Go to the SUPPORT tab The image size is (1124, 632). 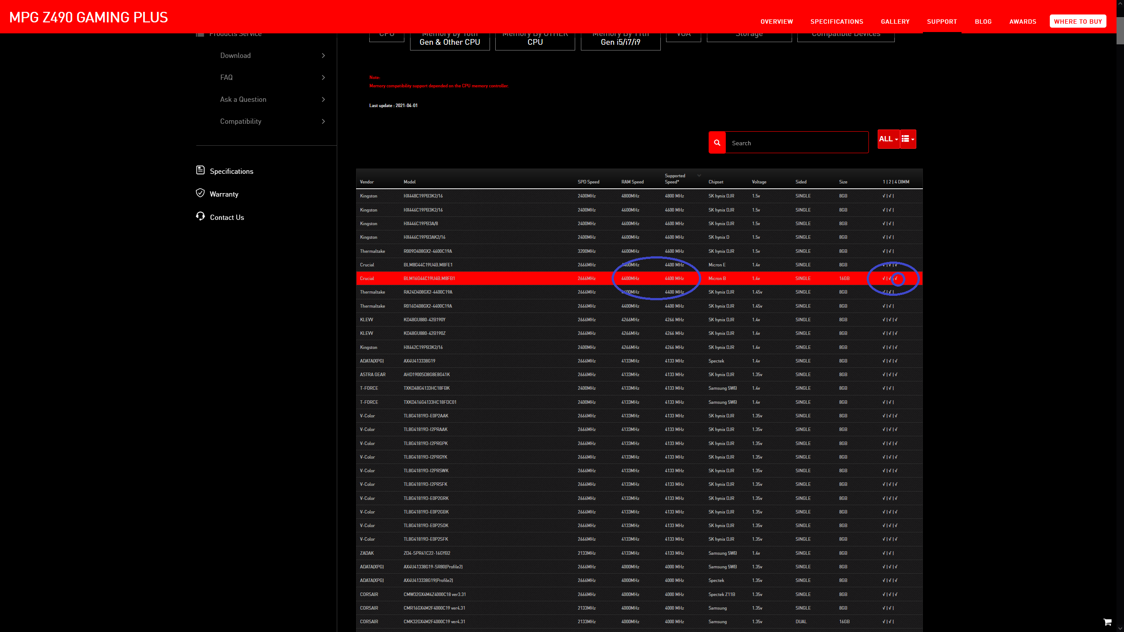[x=942, y=22]
